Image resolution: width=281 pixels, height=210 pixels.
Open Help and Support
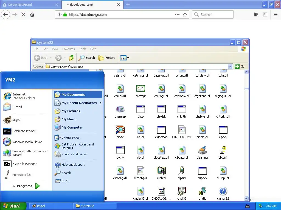pos(70,165)
